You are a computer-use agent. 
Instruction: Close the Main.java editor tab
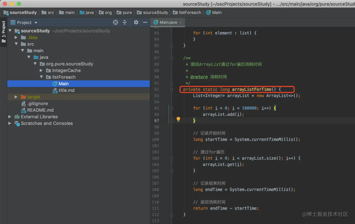coord(181,22)
